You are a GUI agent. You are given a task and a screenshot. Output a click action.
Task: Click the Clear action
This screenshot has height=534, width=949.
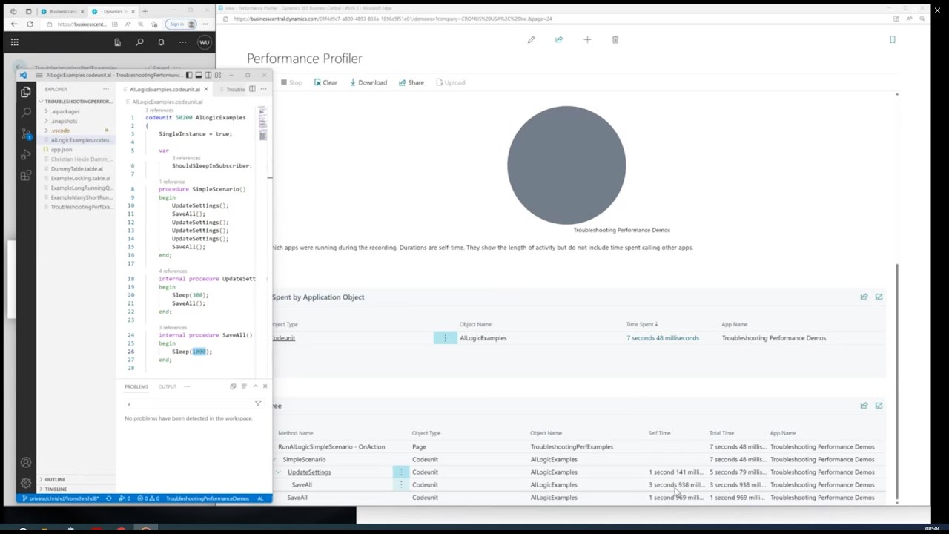click(325, 82)
